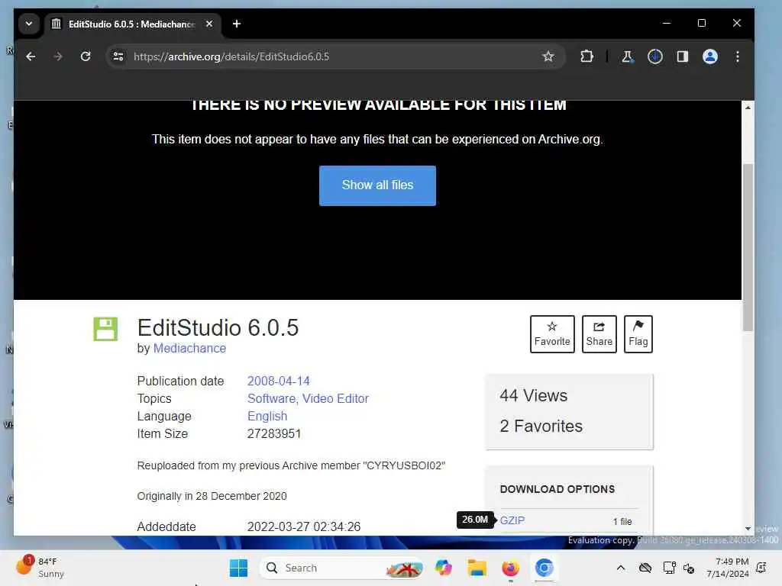Open the notification bell icon
The width and height of the screenshot is (782, 586).
[x=761, y=568]
